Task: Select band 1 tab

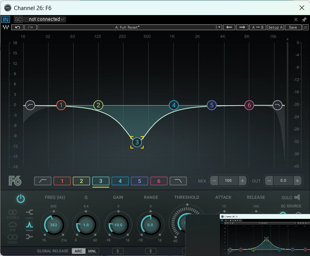Action: 62,181
